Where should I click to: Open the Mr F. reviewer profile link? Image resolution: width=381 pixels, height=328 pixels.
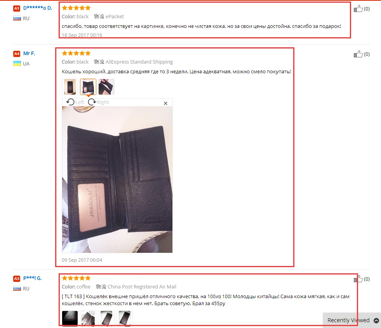pyautogui.click(x=29, y=54)
